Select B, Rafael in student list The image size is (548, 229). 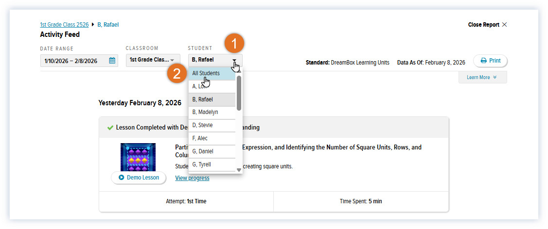(212, 99)
